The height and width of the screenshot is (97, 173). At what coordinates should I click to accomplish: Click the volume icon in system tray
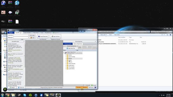(x=164, y=95)
